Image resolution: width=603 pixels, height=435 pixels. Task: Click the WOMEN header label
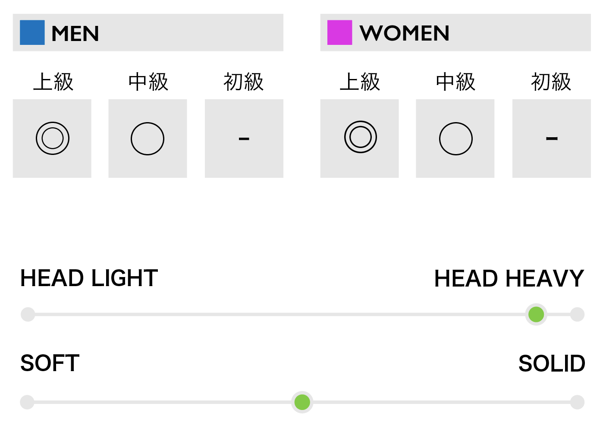[x=405, y=33]
